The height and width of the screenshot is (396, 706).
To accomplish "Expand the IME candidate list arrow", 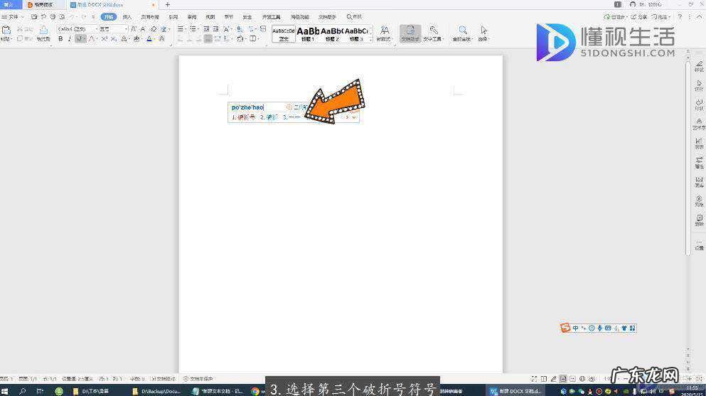I will pyautogui.click(x=354, y=117).
